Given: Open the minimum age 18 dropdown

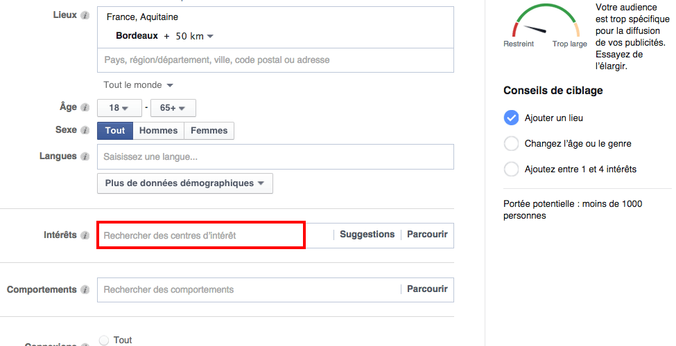Looking at the screenshot, I should pyautogui.click(x=119, y=108).
